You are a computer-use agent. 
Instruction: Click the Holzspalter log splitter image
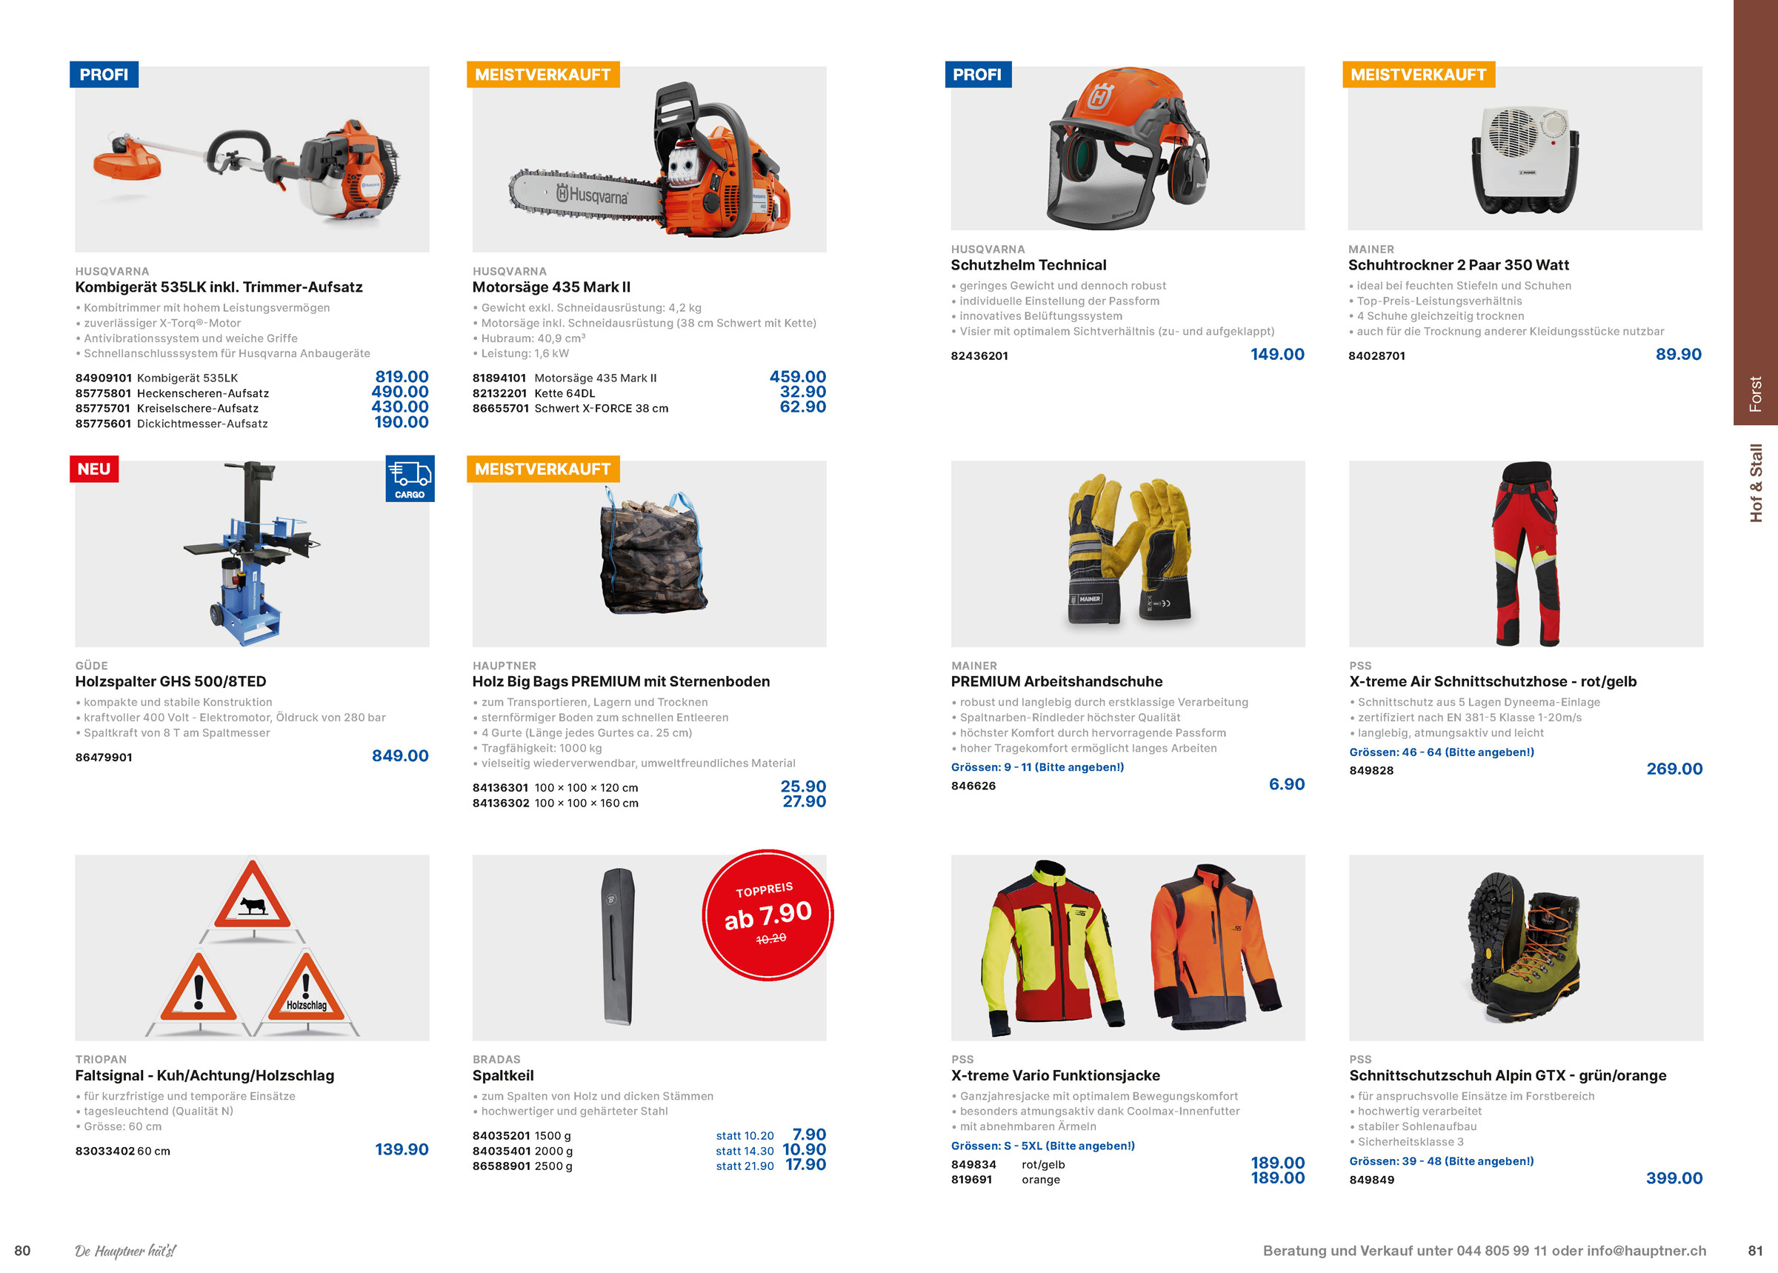click(252, 553)
